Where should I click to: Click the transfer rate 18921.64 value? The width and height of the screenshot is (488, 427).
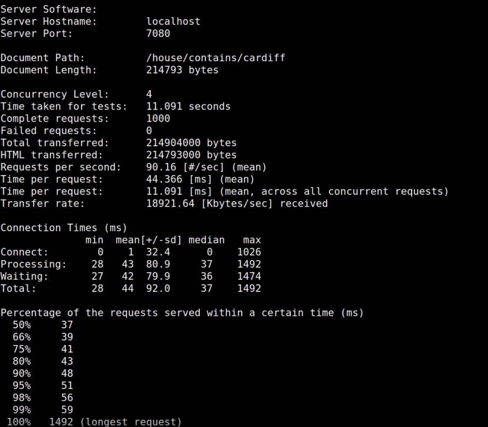[170, 204]
